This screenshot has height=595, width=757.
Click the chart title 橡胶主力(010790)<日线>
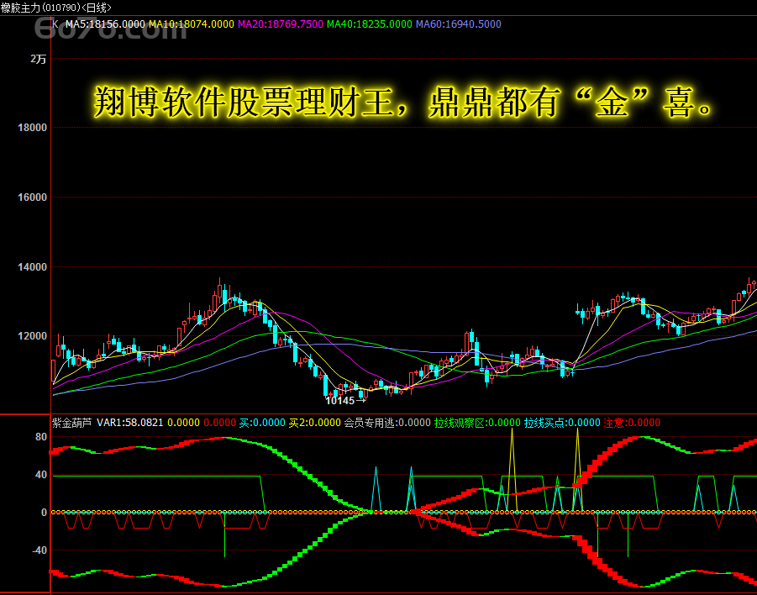pos(56,8)
